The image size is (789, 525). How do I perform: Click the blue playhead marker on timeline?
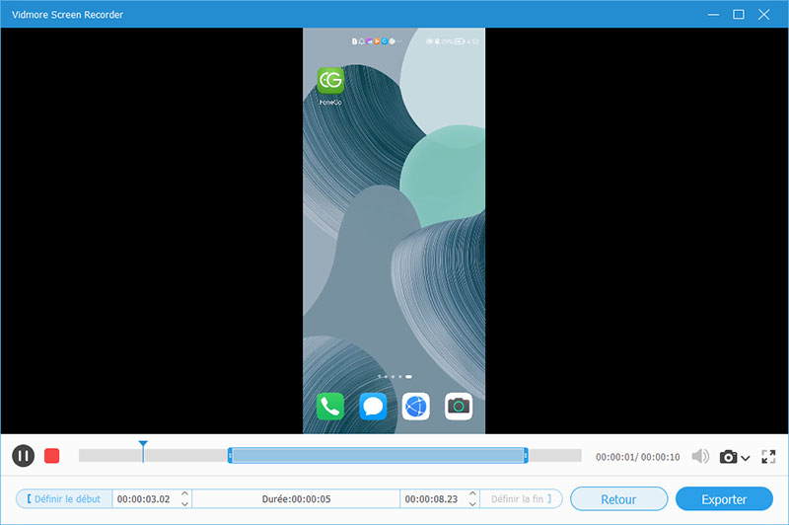(x=143, y=447)
